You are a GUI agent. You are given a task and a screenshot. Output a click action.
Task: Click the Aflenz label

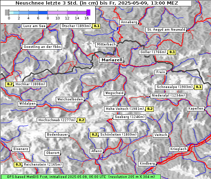point(96,151)
